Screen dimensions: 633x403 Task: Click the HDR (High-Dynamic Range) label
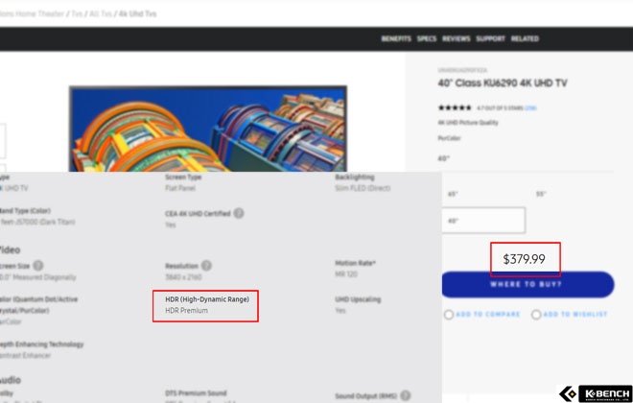pyautogui.click(x=207, y=299)
